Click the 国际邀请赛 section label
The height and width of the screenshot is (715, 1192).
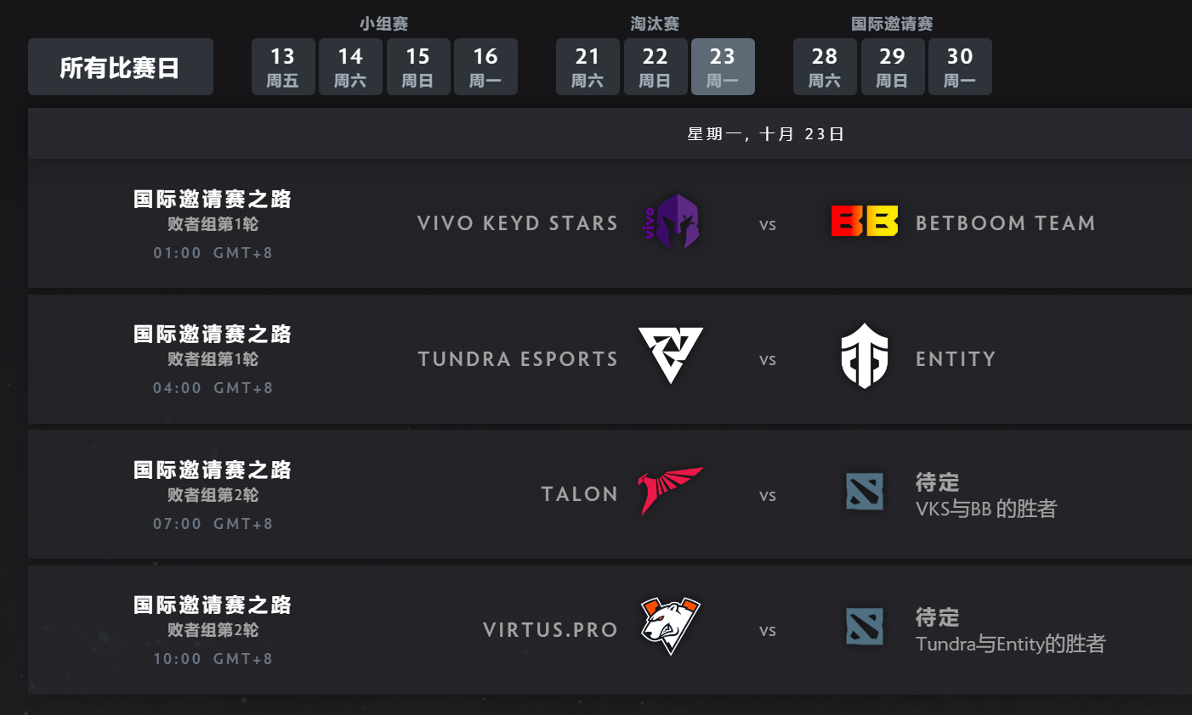coord(893,24)
